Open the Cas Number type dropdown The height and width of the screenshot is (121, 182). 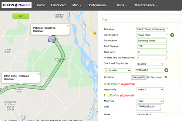coord(117,70)
